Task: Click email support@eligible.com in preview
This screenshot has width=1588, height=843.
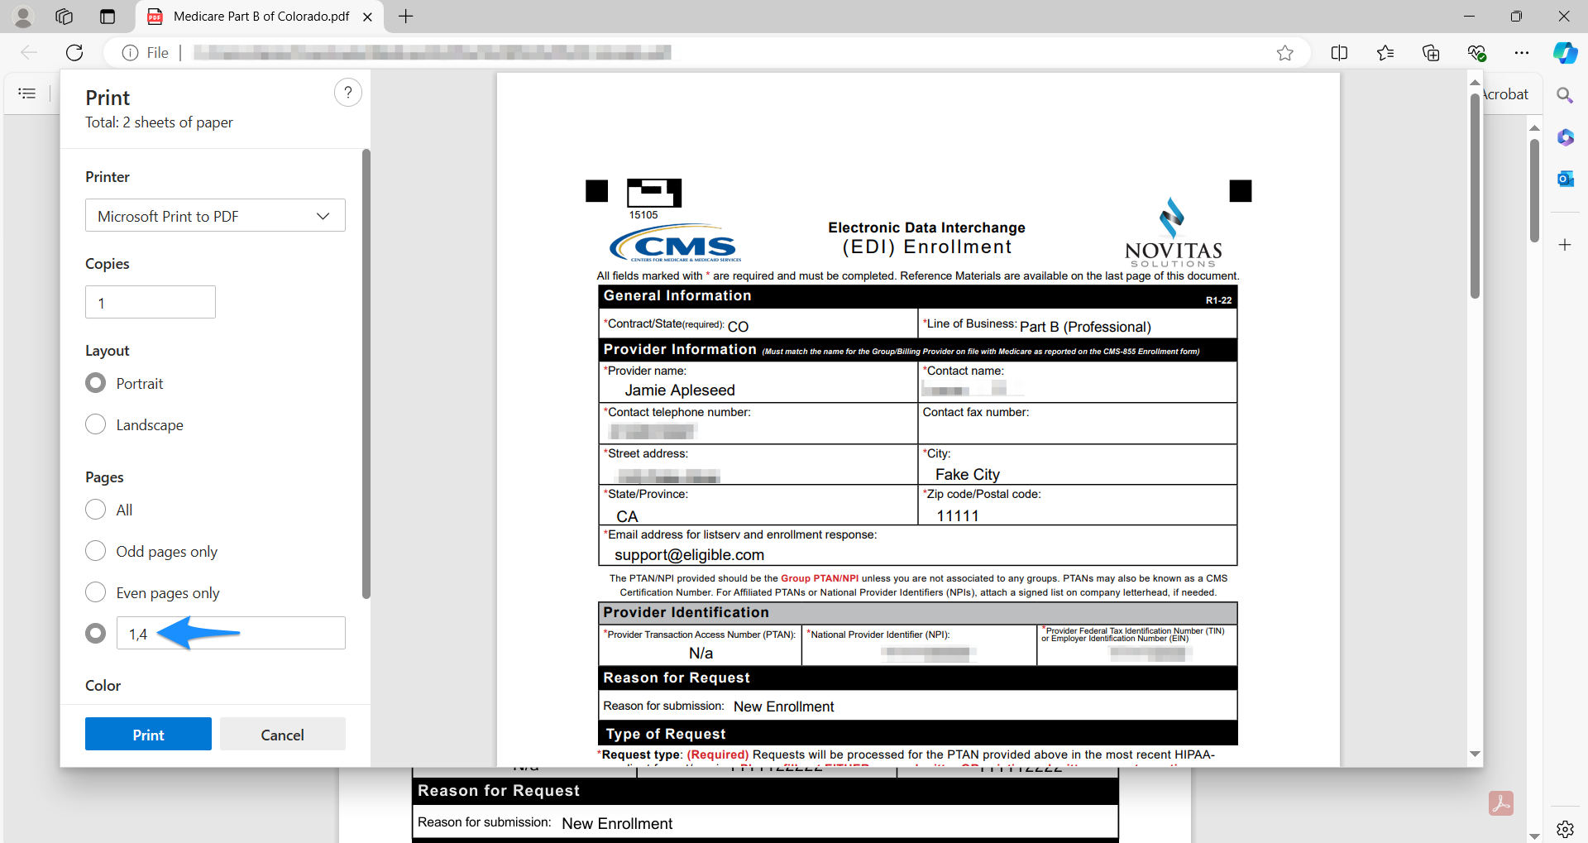Action: point(689,555)
